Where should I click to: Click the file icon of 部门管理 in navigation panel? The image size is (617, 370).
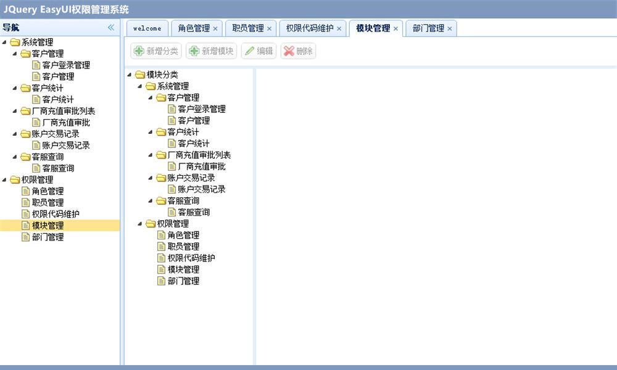coord(25,237)
